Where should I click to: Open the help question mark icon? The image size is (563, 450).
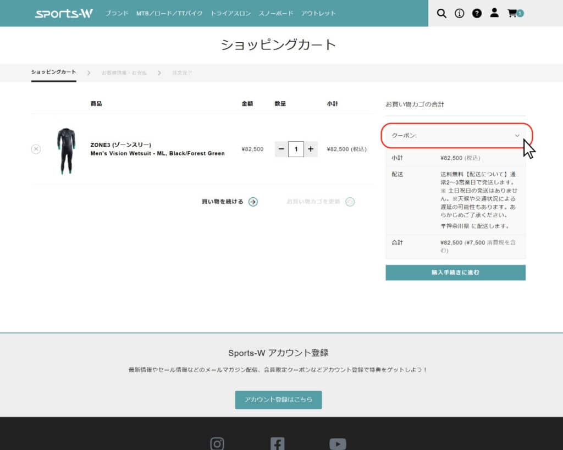tap(477, 13)
